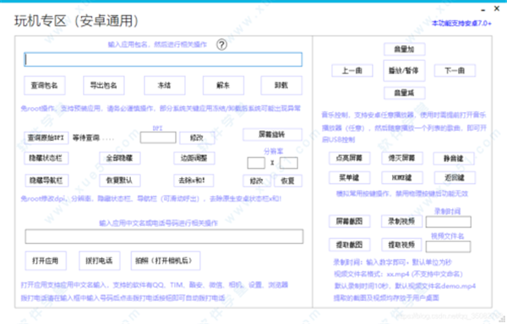Minimize the window with the dash icon
This screenshot has width=507, height=324.
[x=483, y=9]
